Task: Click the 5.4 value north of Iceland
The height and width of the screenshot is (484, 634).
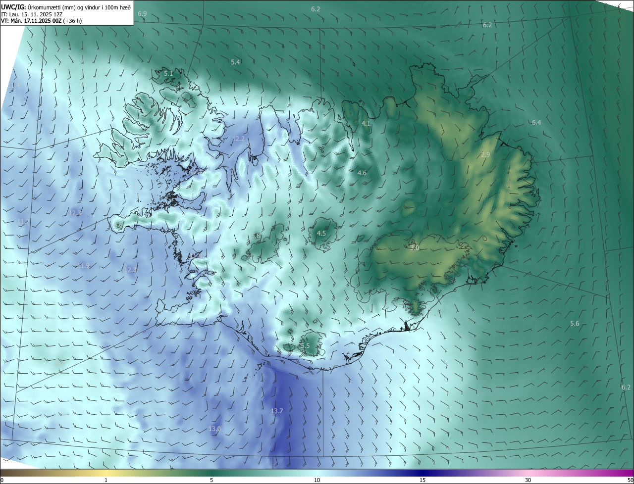Action: [x=235, y=62]
